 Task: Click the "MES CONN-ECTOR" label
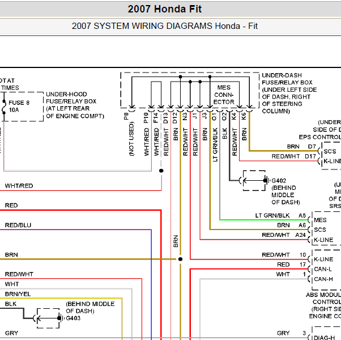click(224, 95)
